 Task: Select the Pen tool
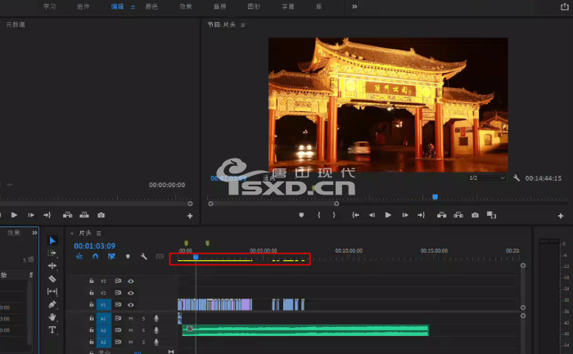[x=52, y=304]
